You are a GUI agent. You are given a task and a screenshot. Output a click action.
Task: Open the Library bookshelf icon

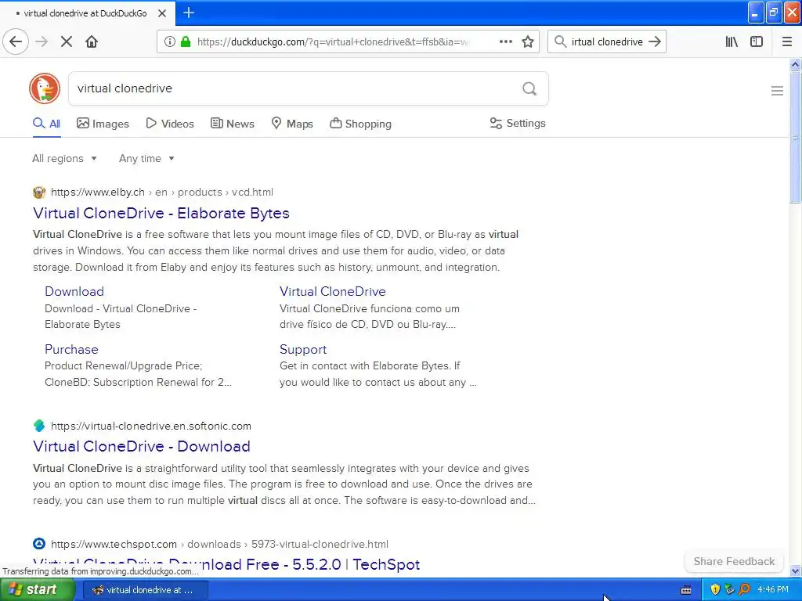(732, 42)
